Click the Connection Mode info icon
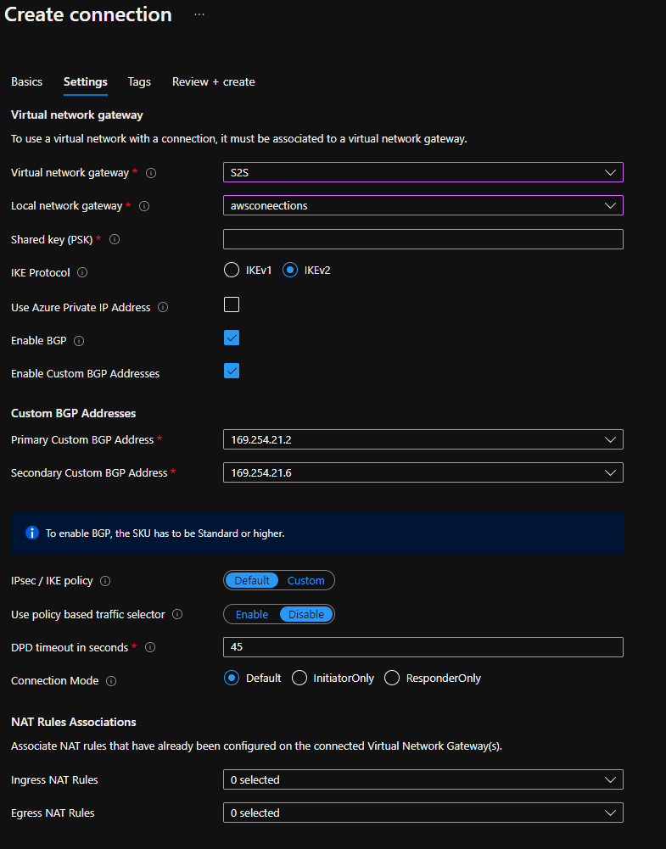The height and width of the screenshot is (849, 666). click(x=111, y=680)
